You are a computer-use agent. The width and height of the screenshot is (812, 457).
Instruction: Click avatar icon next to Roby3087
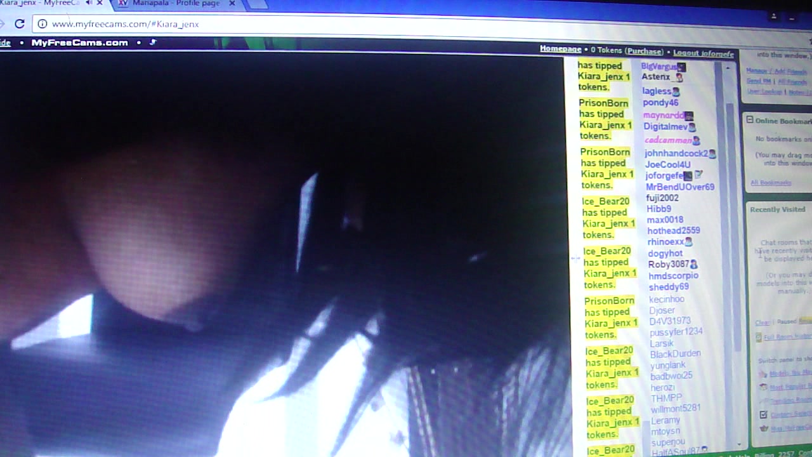point(693,264)
